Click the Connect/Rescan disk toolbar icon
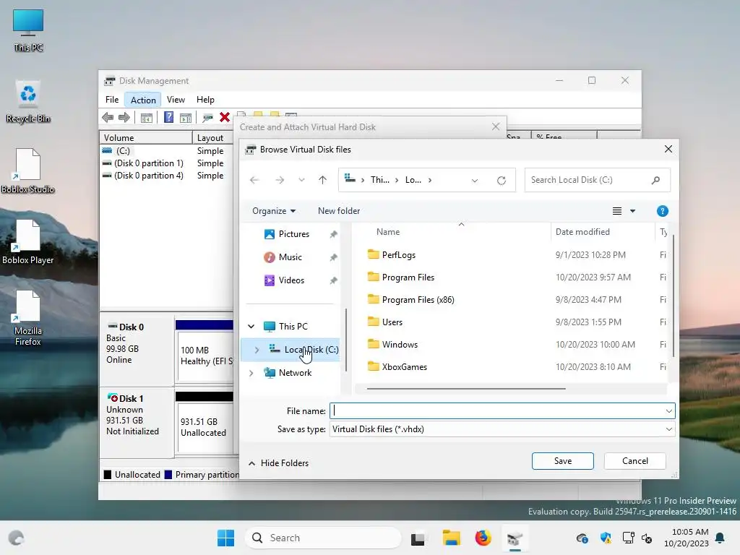740x555 pixels. click(x=207, y=118)
